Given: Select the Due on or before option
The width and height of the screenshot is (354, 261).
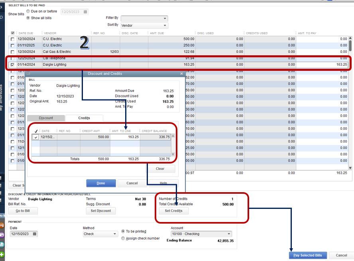Looking at the screenshot, I should tap(28, 11).
